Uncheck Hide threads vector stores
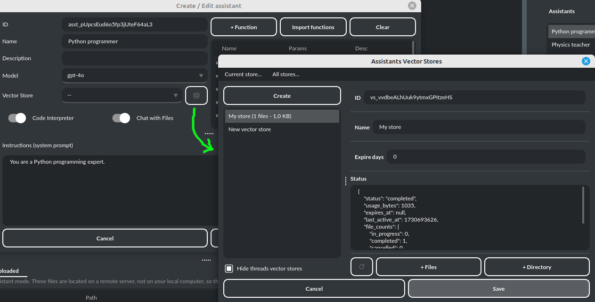The height and width of the screenshot is (302, 595). pyautogui.click(x=229, y=268)
